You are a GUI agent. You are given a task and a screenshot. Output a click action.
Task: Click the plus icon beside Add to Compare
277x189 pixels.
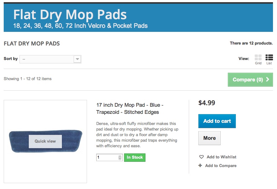(201, 166)
